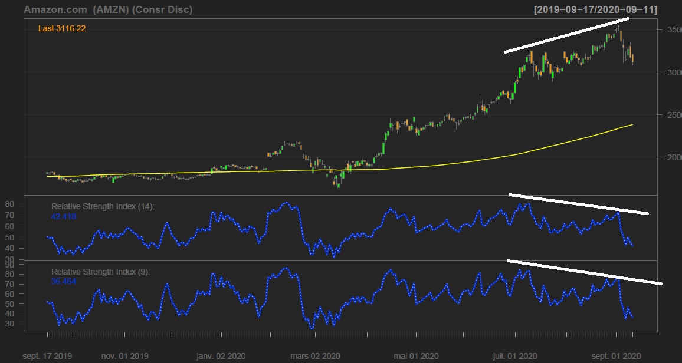Click the juil. 01 2020 axis date
The height and width of the screenshot is (363, 682).
click(516, 356)
